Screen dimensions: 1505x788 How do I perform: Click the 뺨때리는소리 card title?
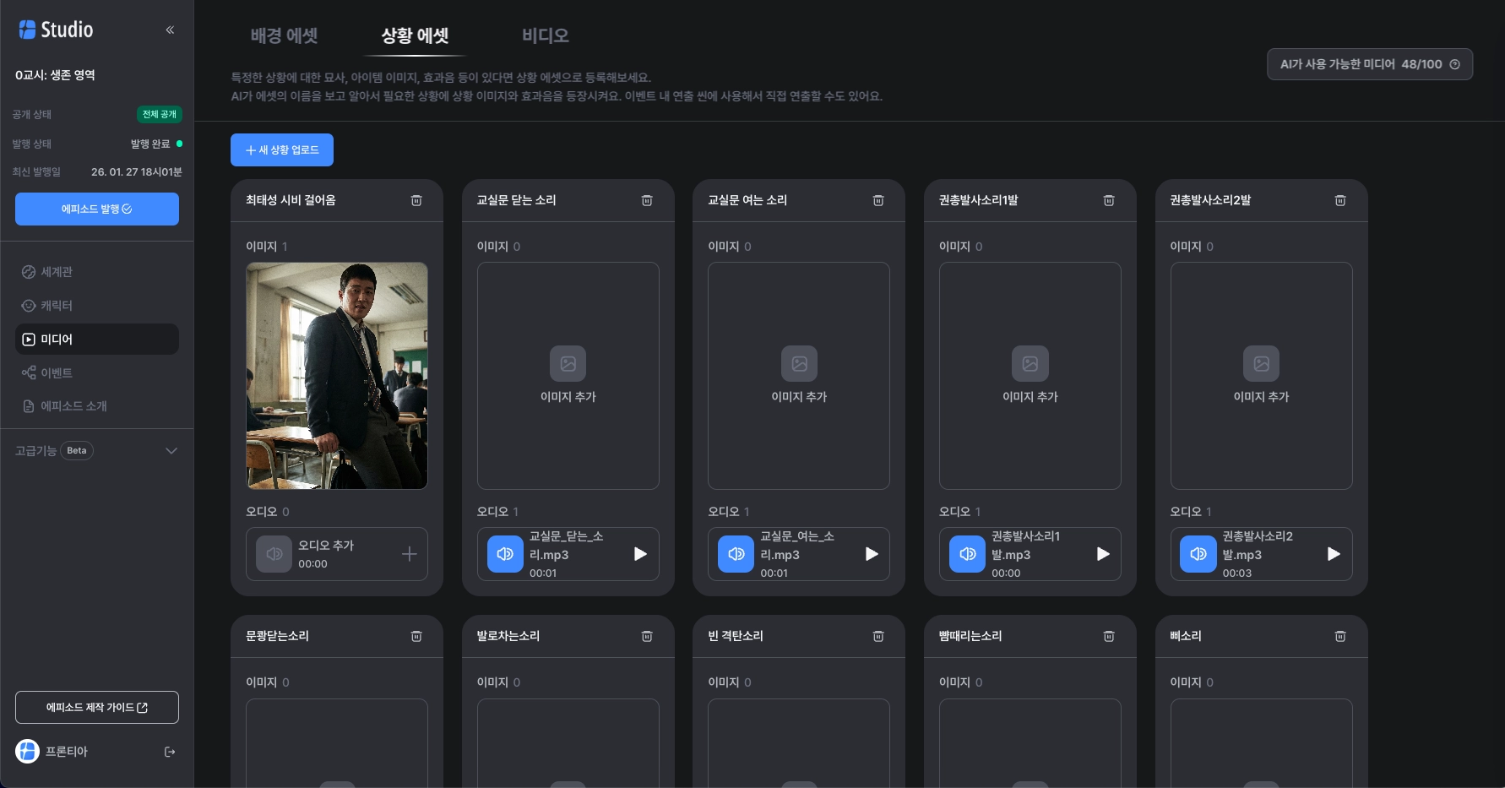click(970, 636)
